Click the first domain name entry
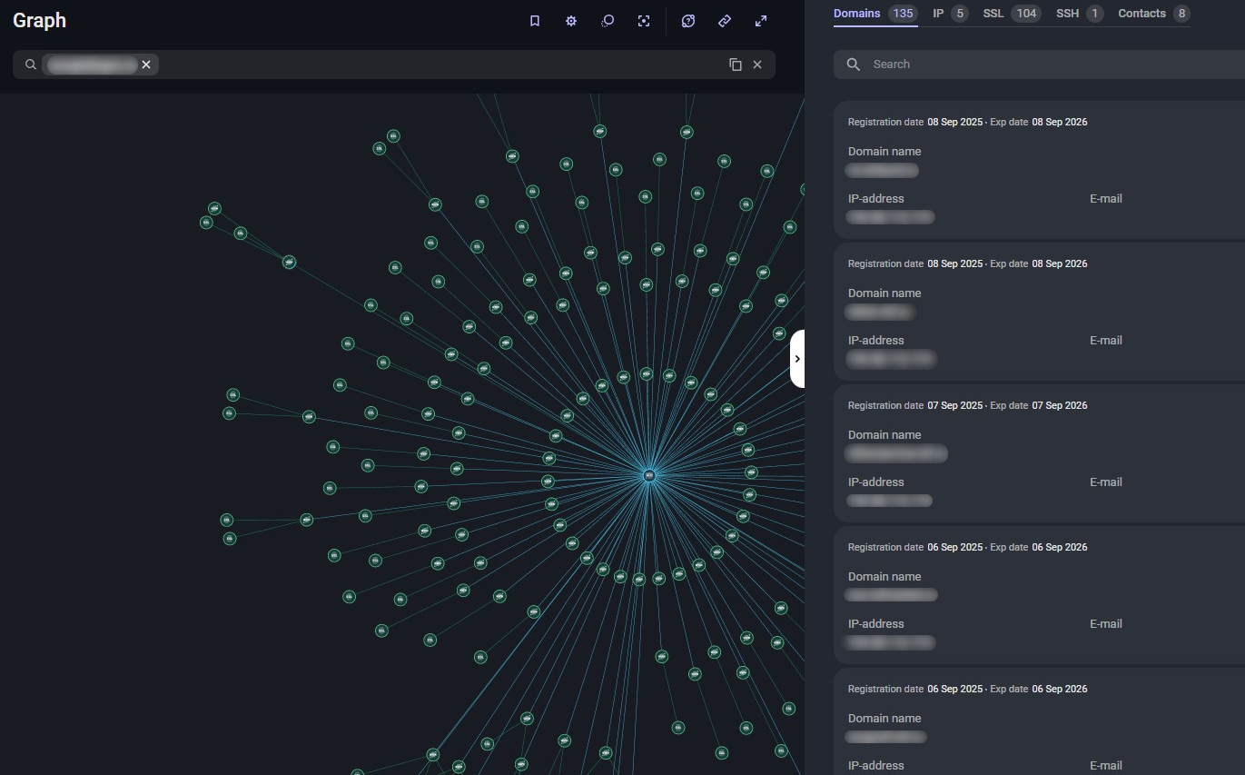 (x=882, y=170)
